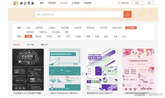Viewport: 165px width, 98px height.
Task: Filter style by 扁平化
Action: coord(38,36)
